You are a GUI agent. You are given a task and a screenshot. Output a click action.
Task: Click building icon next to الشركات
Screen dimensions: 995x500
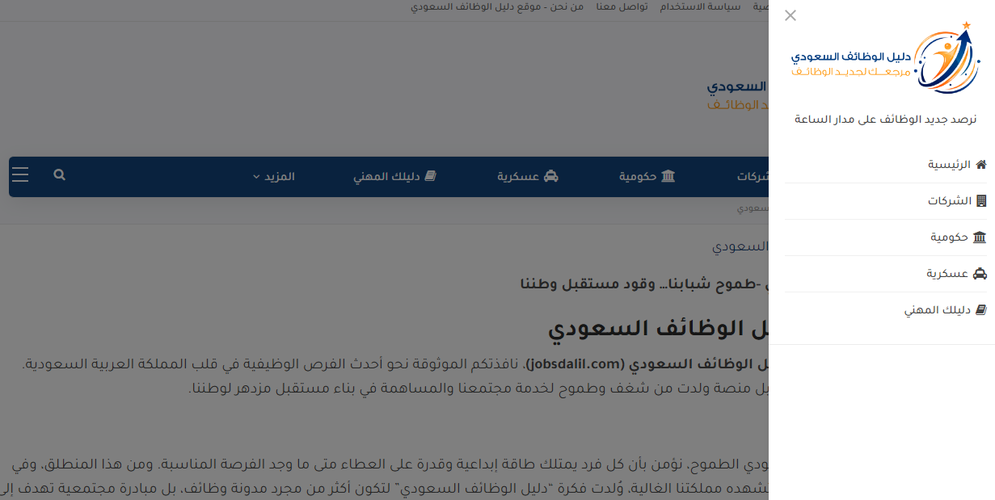point(981,200)
